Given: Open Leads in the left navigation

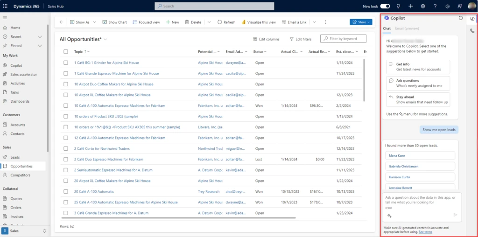Looking at the screenshot, I should tap(15, 157).
